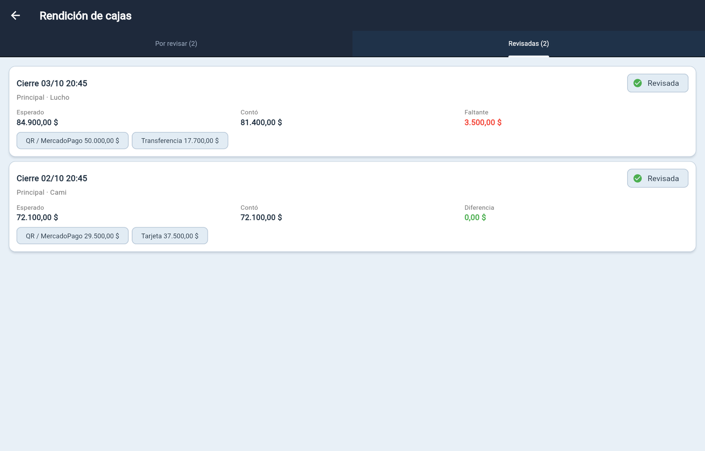Viewport: 705px width, 451px height.
Task: Click Esperado value 84.900,00 $
Action: pos(37,123)
